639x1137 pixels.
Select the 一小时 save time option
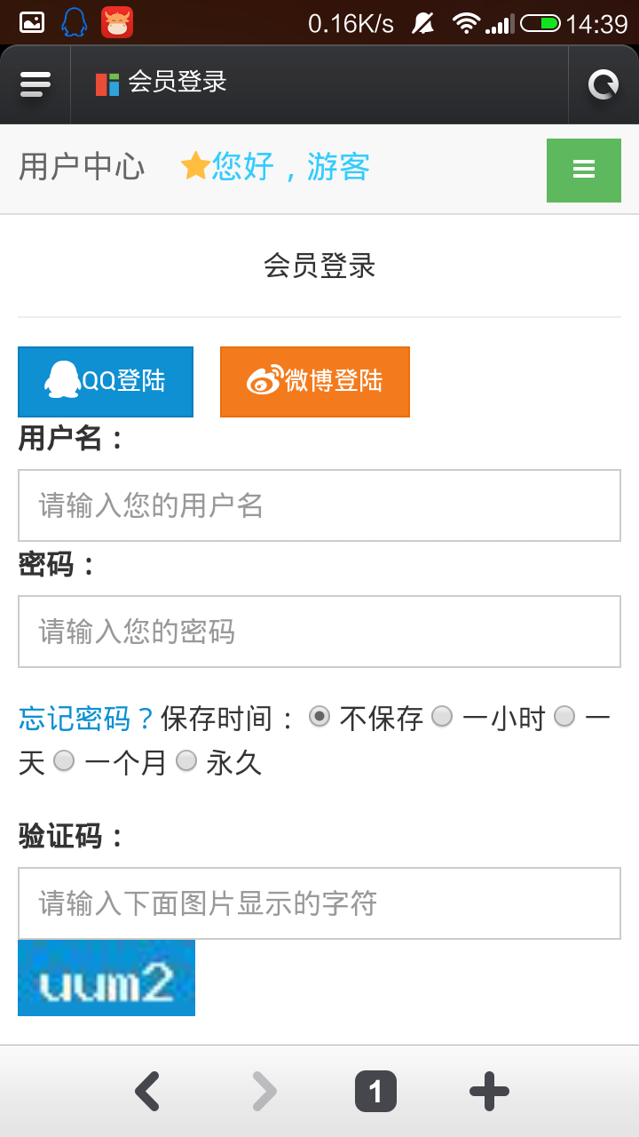click(x=441, y=717)
